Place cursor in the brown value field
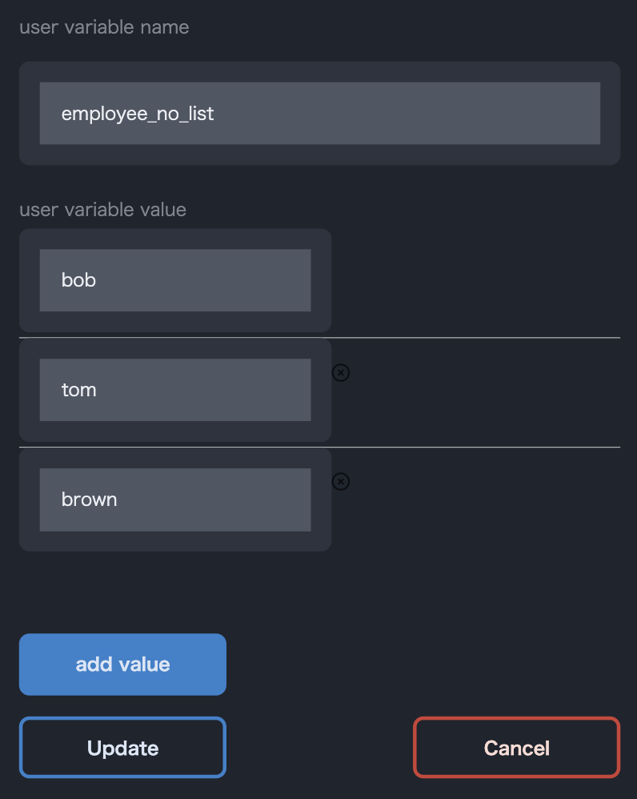637x799 pixels. point(175,500)
